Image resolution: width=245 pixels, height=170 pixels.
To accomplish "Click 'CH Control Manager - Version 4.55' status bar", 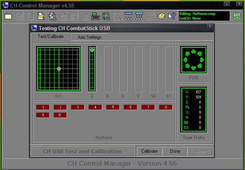I will 122,163.
